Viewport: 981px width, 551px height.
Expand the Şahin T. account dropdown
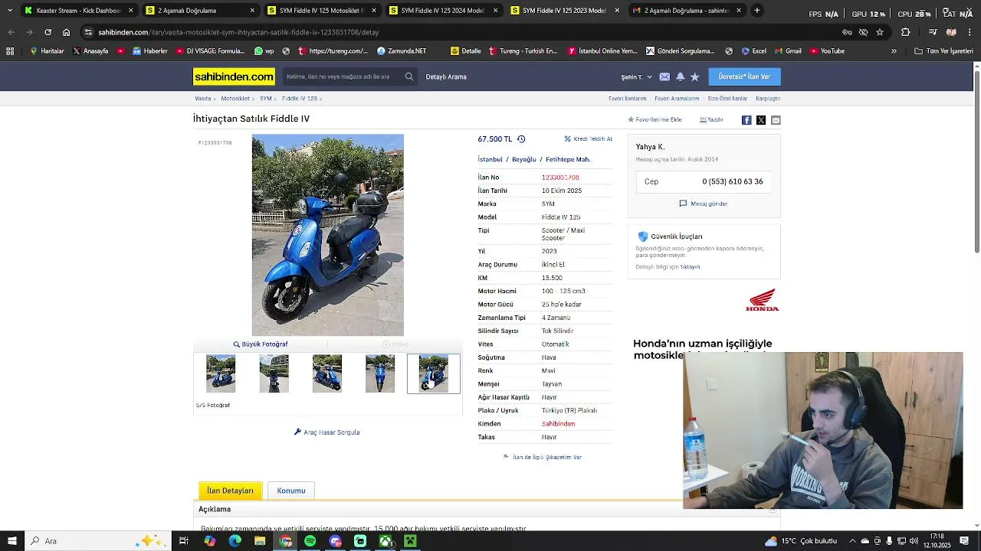636,77
